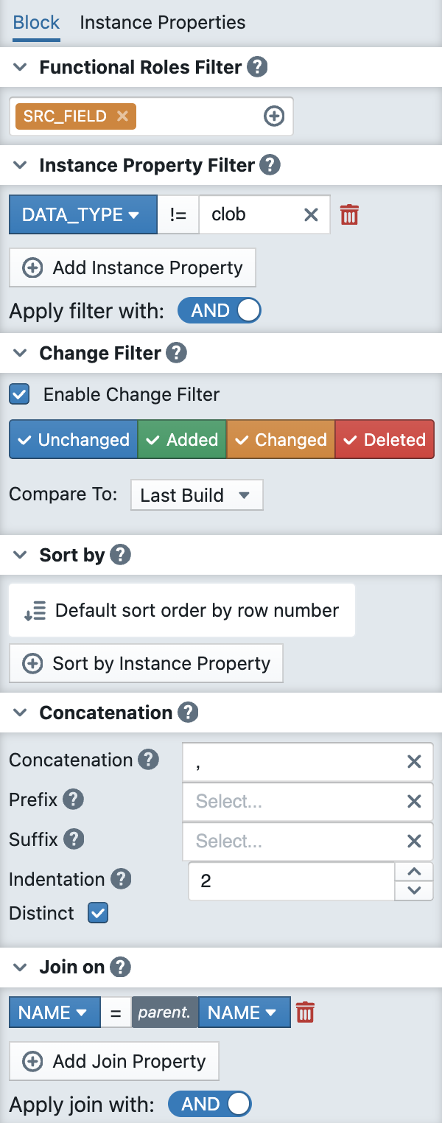Delete the DATA_TYPE instance property filter
Image resolution: width=442 pixels, height=1123 pixels.
click(349, 214)
